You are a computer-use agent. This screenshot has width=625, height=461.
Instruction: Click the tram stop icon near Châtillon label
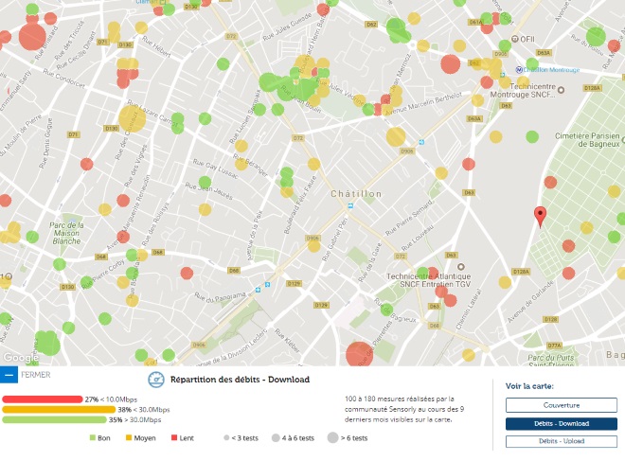[x=349, y=204]
